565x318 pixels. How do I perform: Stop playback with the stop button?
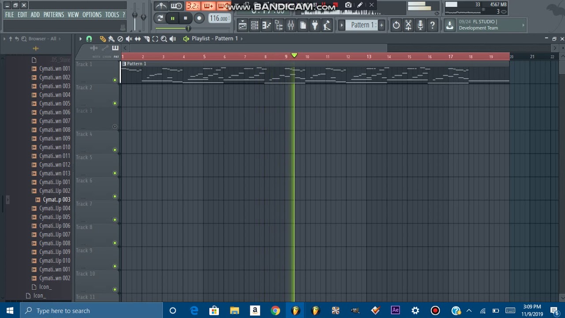point(185,19)
